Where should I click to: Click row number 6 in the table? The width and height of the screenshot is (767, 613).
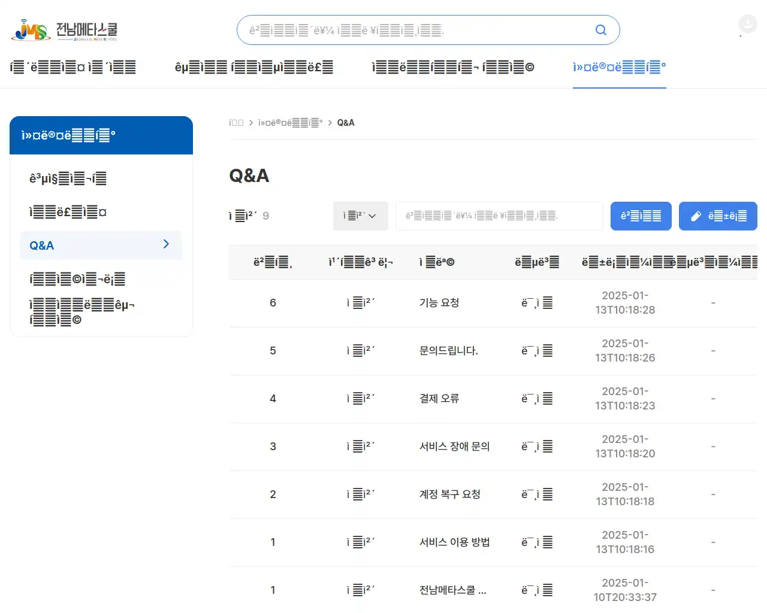tap(273, 303)
